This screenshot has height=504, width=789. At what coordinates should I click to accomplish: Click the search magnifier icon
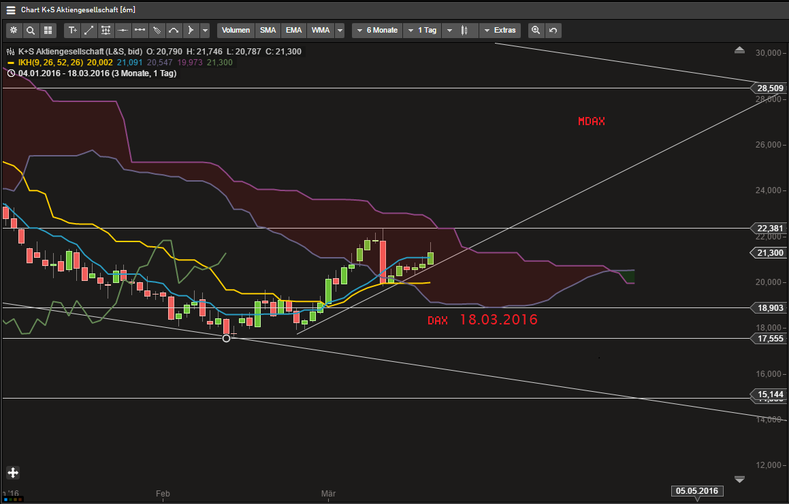coord(31,30)
